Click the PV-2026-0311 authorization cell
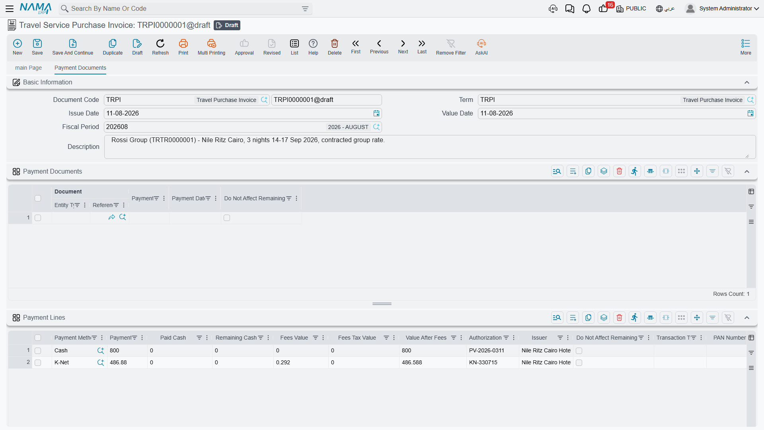This screenshot has width=764, height=430. (x=493, y=351)
